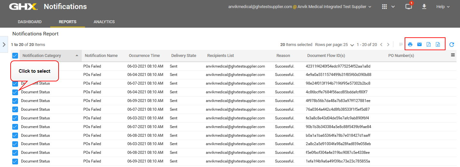Viewport: 460px width, 167px height.
Task: Open the apps grid launcher
Action: (384, 7)
